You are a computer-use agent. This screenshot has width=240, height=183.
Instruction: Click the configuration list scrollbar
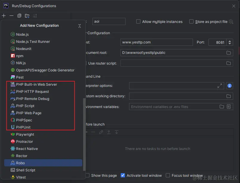coord(84,134)
